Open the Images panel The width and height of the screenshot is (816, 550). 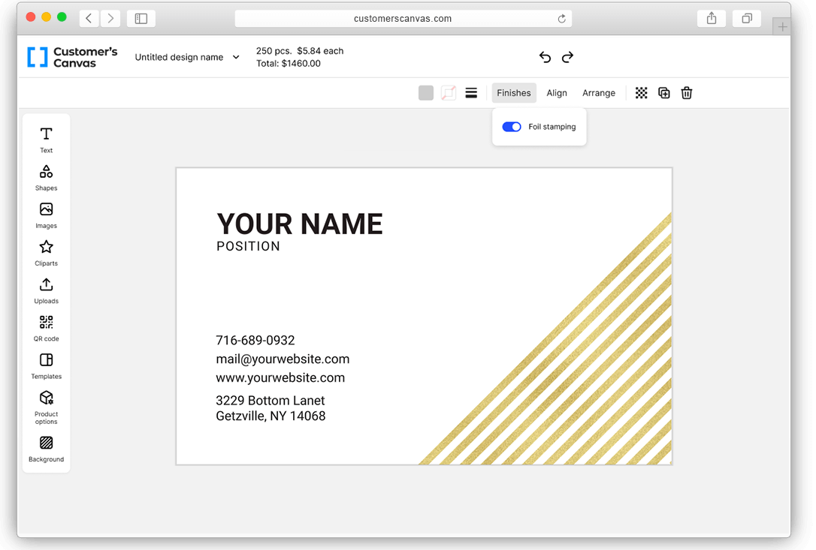(x=46, y=215)
